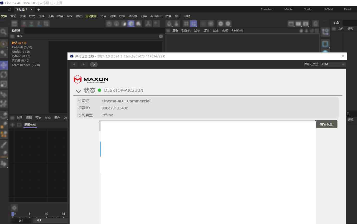The height and width of the screenshot is (224, 357).
Task: Select the search magnifier icon in the left sidebar
Action: (4, 32)
